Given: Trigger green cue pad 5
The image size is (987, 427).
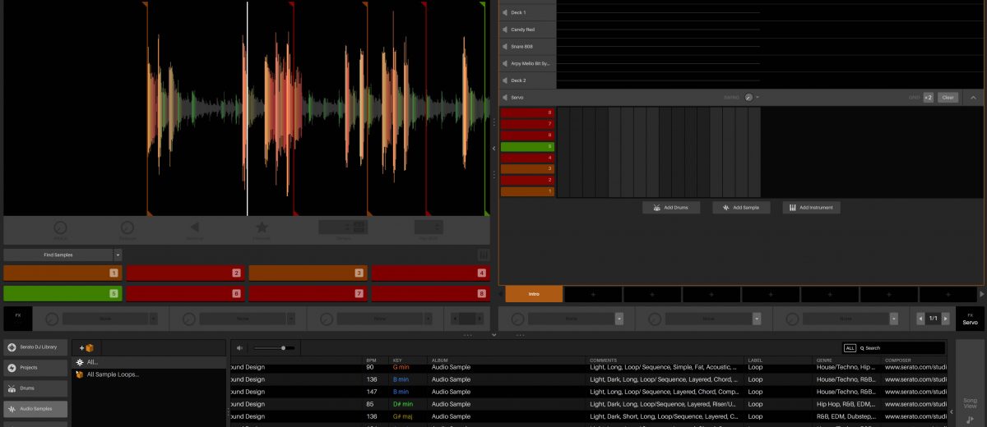Looking at the screenshot, I should point(62,293).
